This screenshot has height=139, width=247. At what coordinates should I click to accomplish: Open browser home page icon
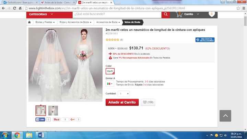20,8
